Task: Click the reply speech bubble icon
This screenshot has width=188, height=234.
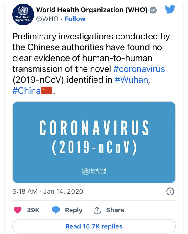Action: [x=56, y=210]
